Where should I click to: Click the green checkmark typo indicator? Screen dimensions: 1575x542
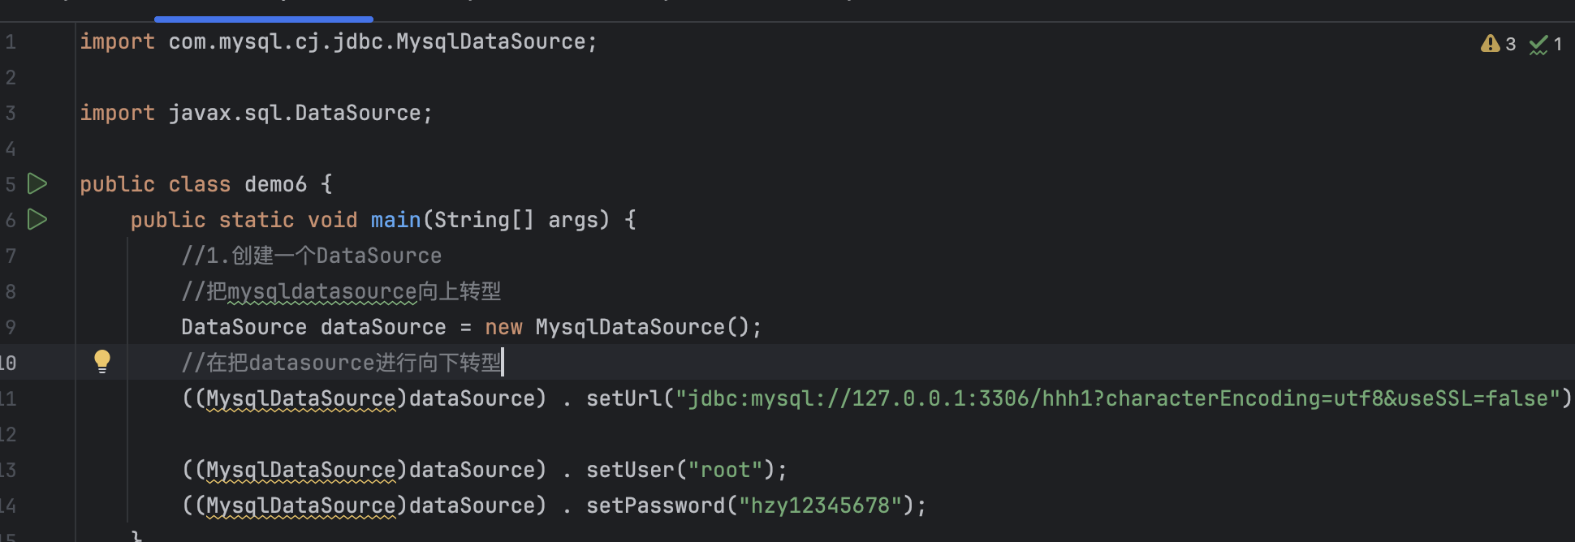[x=1538, y=45]
